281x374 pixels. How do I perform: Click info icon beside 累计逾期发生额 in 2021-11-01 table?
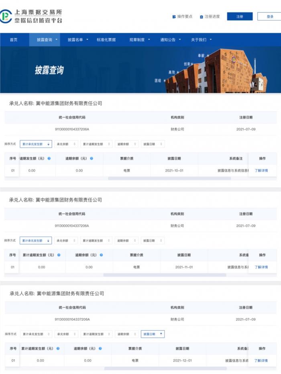click(59, 255)
